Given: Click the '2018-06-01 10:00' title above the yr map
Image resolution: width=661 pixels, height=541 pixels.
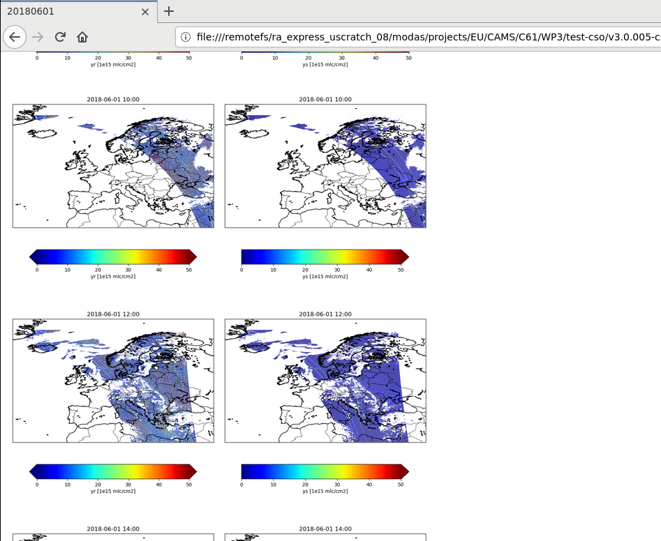Looking at the screenshot, I should (113, 100).
